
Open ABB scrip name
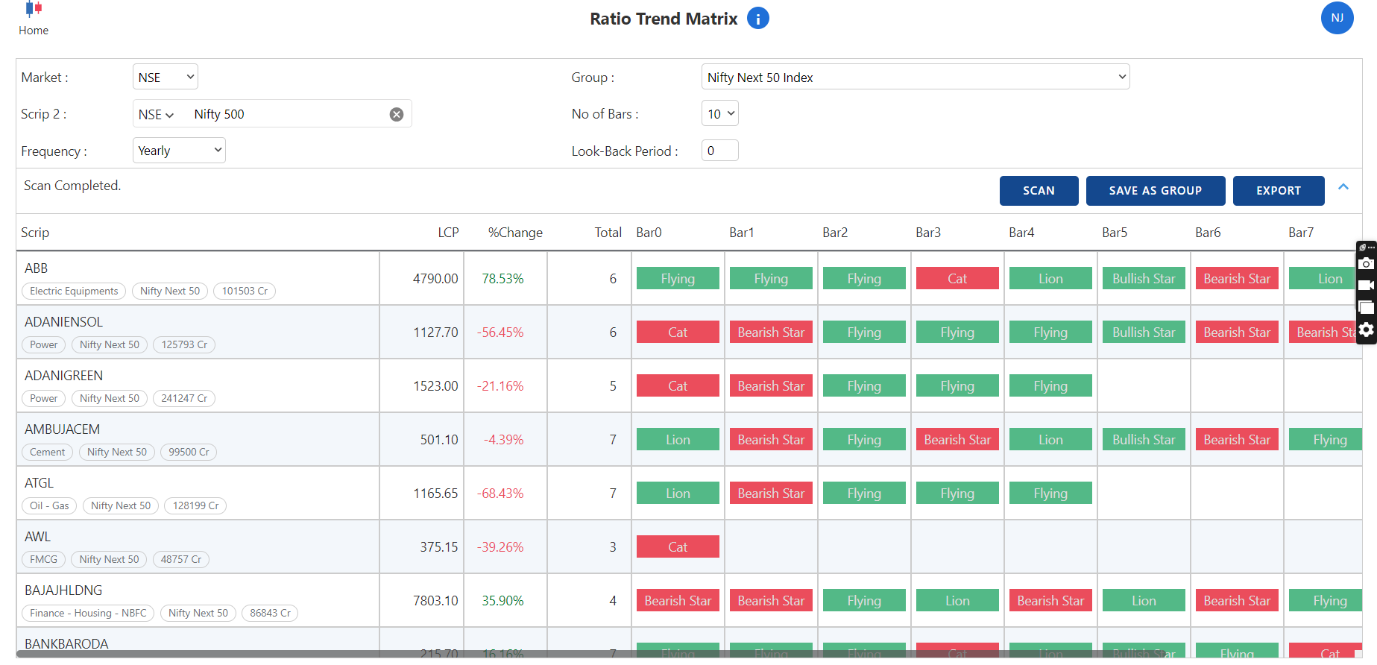[x=36, y=268]
